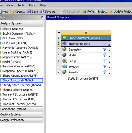Select Transient Thermal (ANSYS) system
The height and width of the screenshot is (133, 132).
tap(19, 104)
